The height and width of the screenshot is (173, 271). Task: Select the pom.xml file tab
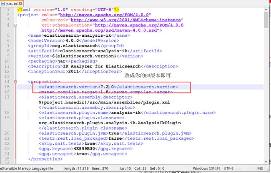(x=12, y=4)
